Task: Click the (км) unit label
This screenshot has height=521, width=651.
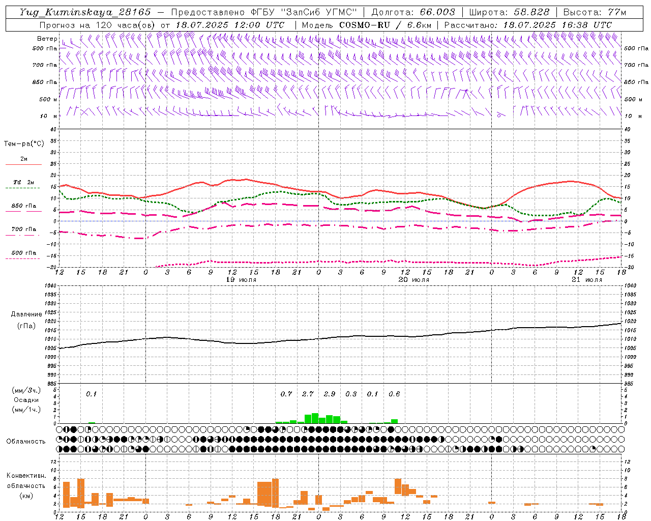Action: tap(26, 496)
